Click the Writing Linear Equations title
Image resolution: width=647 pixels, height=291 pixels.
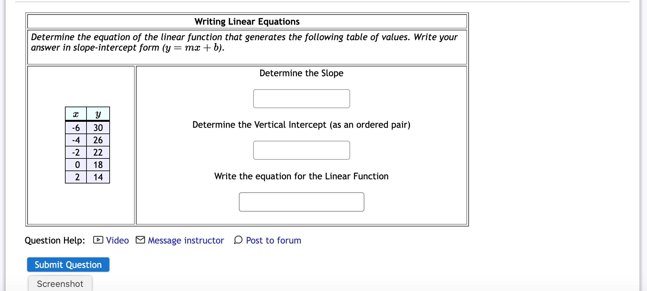click(x=247, y=22)
